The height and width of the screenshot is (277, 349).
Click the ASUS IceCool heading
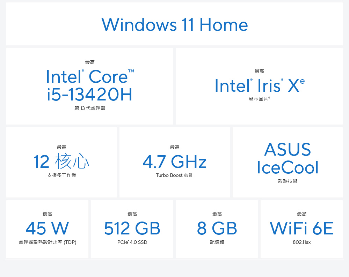point(288,158)
